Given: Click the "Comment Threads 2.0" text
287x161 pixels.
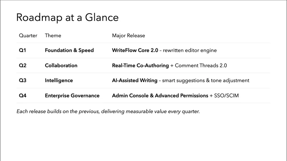Looking at the screenshot, I should [201, 66].
